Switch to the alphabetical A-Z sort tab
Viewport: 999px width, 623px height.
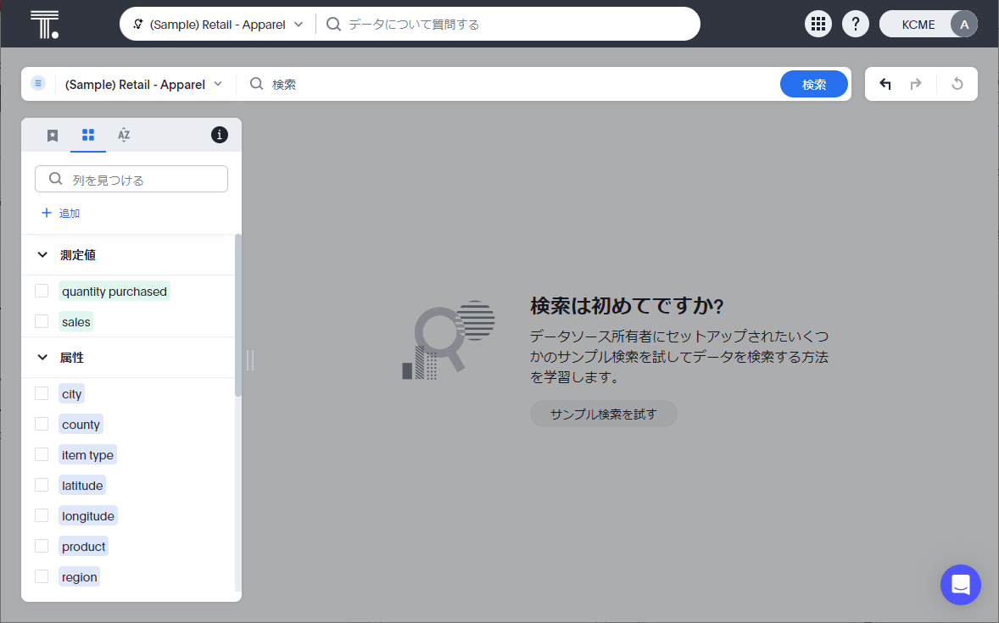(124, 135)
